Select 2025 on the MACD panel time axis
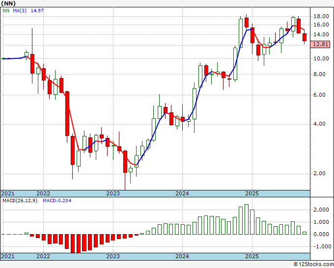334x268 pixels. point(252,256)
